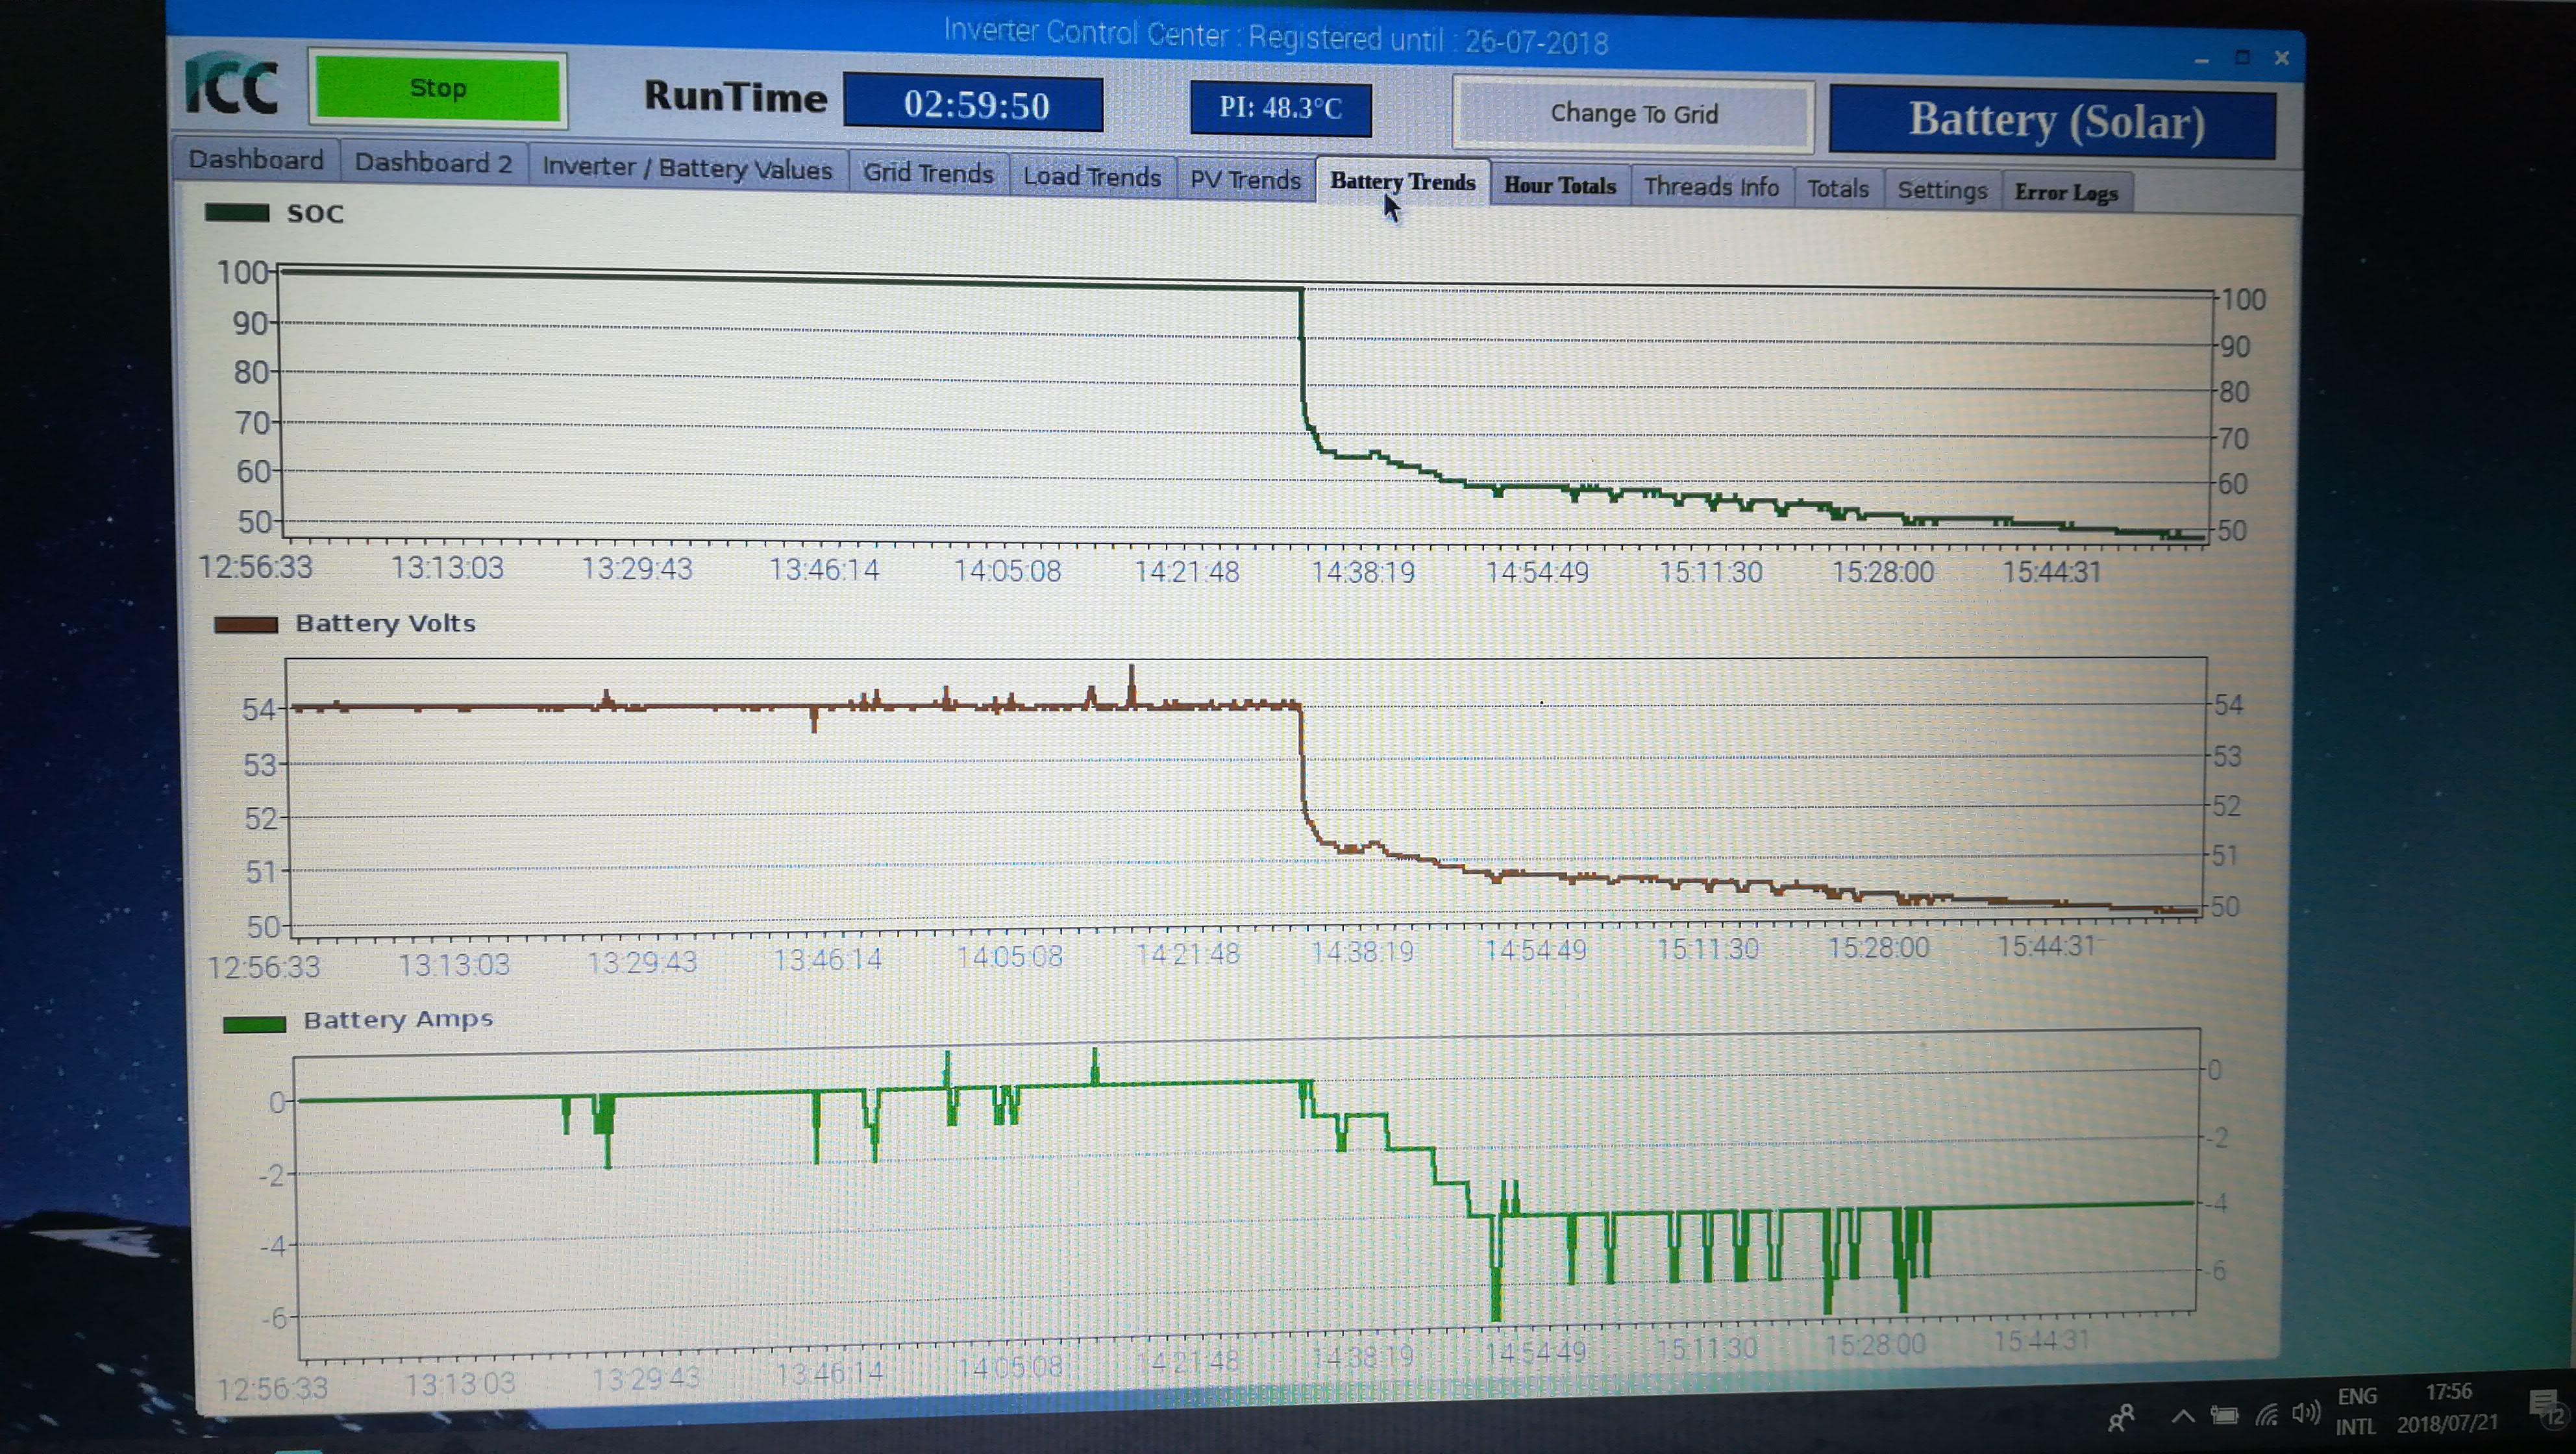Go to the PV Trends tab
2576x1454 pixels.
(x=1246, y=180)
